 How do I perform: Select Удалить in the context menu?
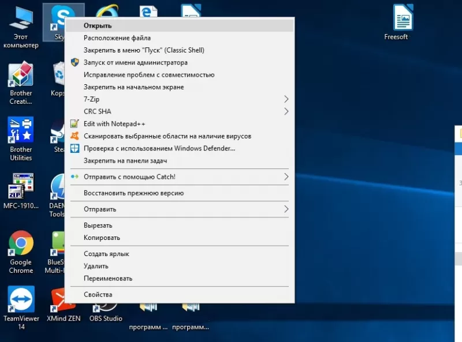[96, 266]
